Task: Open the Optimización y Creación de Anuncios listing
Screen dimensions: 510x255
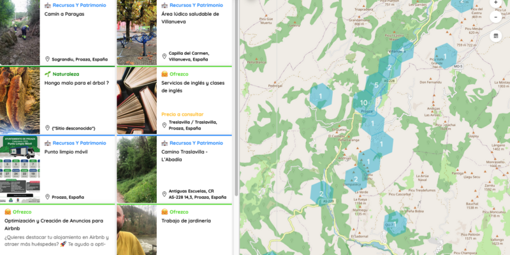Action: click(54, 224)
